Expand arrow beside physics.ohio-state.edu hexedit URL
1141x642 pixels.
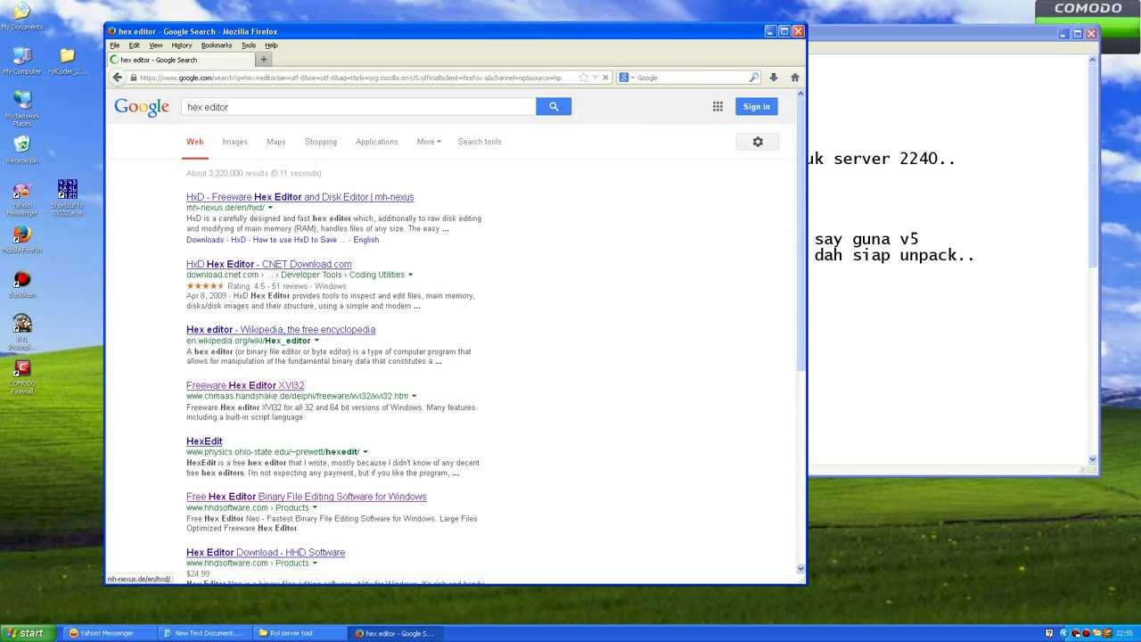(365, 452)
